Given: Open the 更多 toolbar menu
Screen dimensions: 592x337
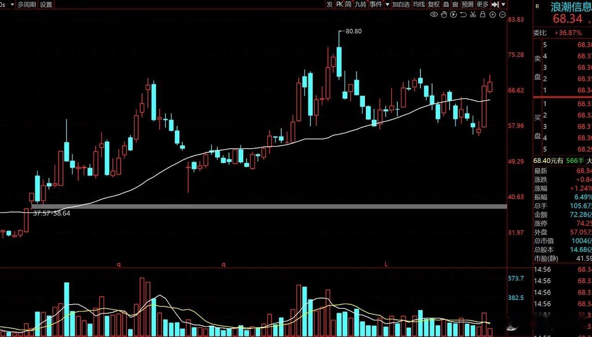Looking at the screenshot, I should pyautogui.click(x=482, y=5).
